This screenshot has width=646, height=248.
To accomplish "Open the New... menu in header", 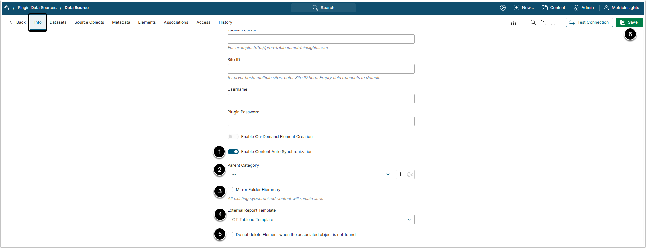I will 524,8.
